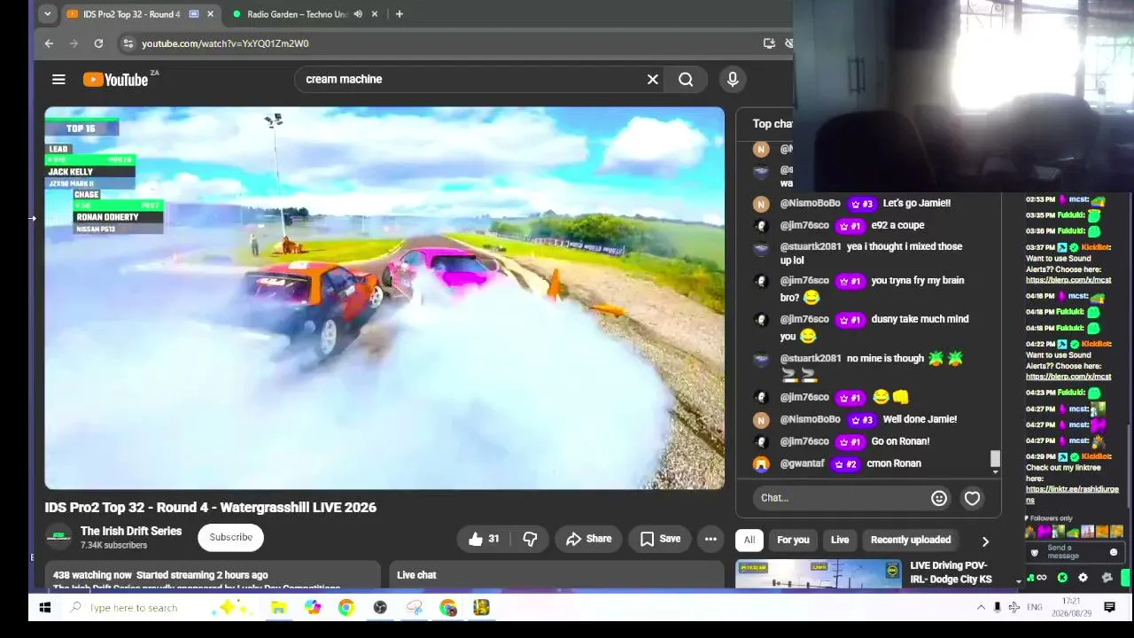Open a new browser tab
1134x638 pixels.
[399, 14]
